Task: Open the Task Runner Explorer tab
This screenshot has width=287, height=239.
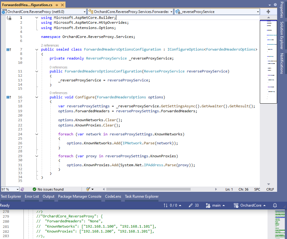Action: click(x=142, y=196)
